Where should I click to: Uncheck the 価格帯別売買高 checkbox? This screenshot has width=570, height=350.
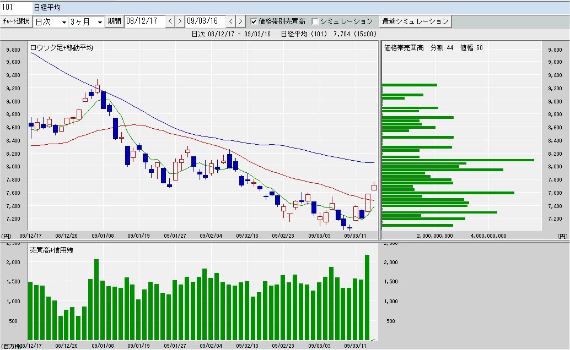[254, 21]
